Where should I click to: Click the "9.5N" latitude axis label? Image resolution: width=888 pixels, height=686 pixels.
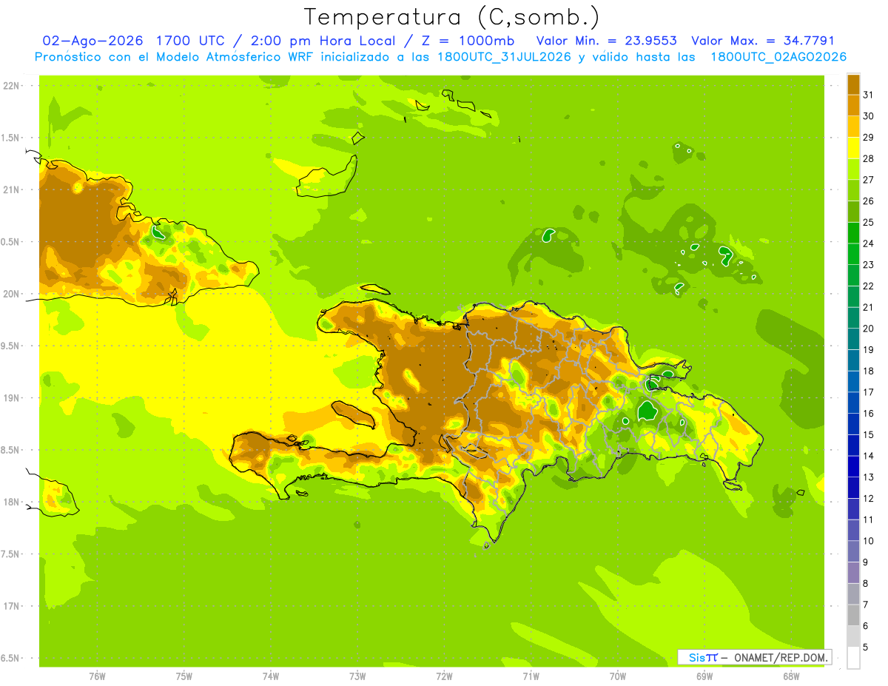tap(11, 346)
